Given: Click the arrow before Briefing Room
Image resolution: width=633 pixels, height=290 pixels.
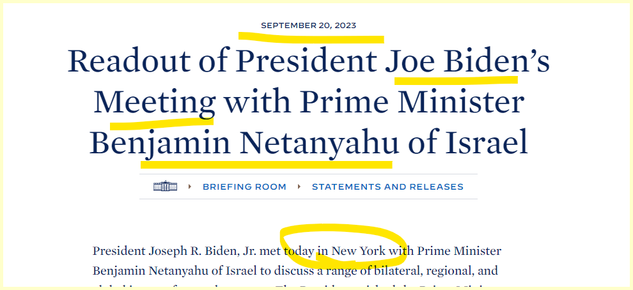Looking at the screenshot, I should click(x=189, y=187).
